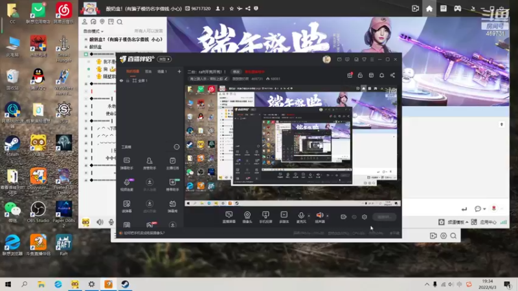Viewport: 518px width, 291px height.
Task: Select the 酸奶盒 channel row in the CC list
Action: click(123, 47)
